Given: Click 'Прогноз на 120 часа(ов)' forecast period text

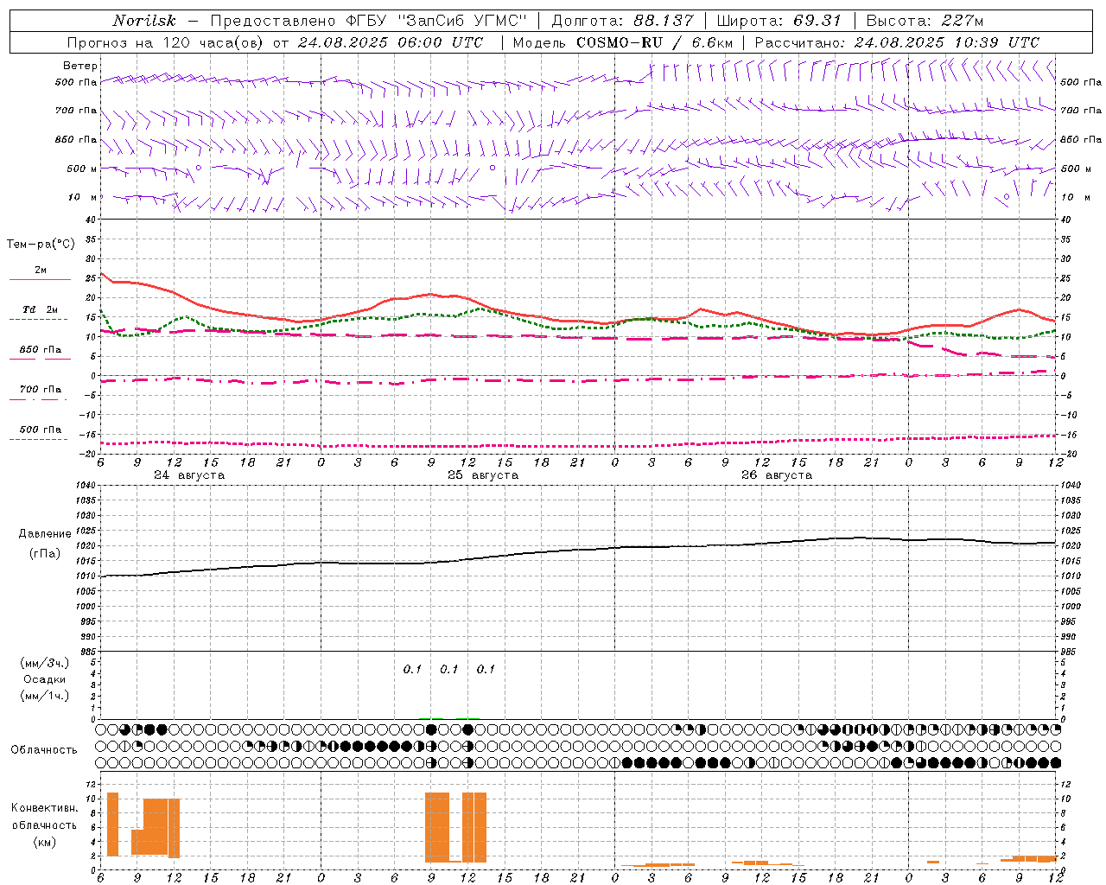Looking at the screenshot, I should click(x=167, y=42).
